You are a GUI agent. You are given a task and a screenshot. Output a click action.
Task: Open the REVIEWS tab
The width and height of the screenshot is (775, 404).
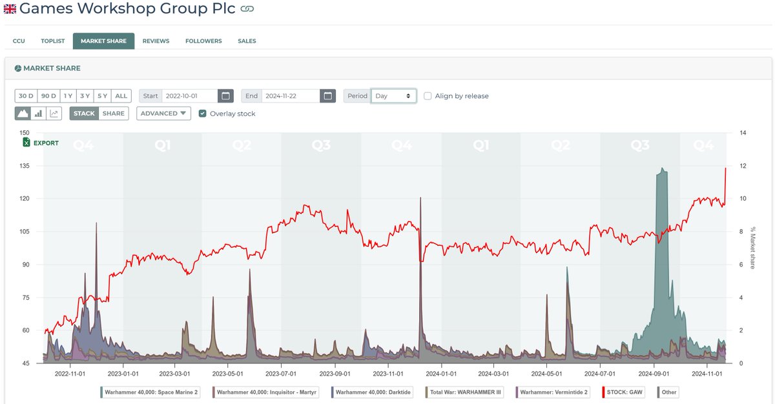click(x=156, y=41)
